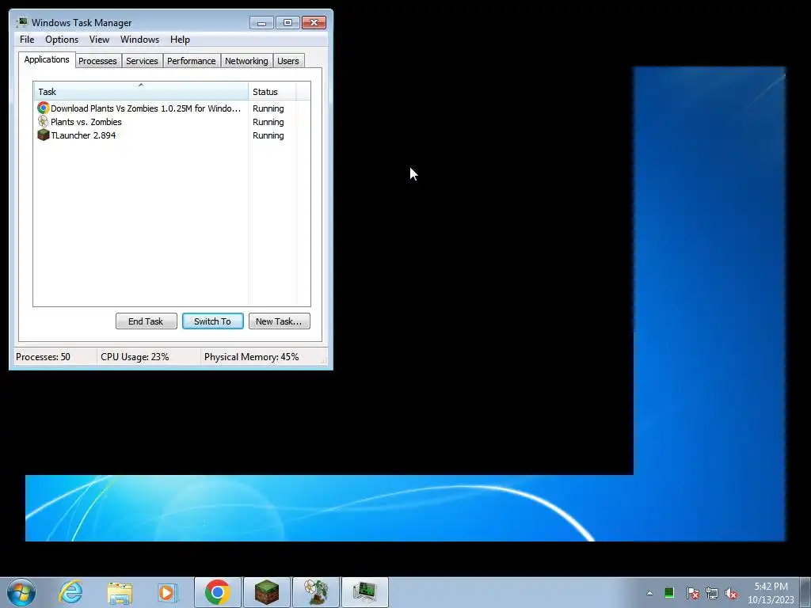Select the Applications tab
811x608 pixels.
point(47,59)
